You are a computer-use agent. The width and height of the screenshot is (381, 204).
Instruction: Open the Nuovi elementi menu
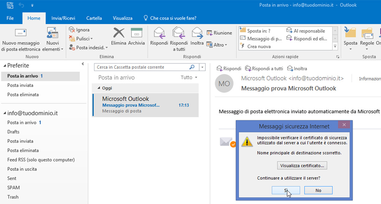[53, 40]
